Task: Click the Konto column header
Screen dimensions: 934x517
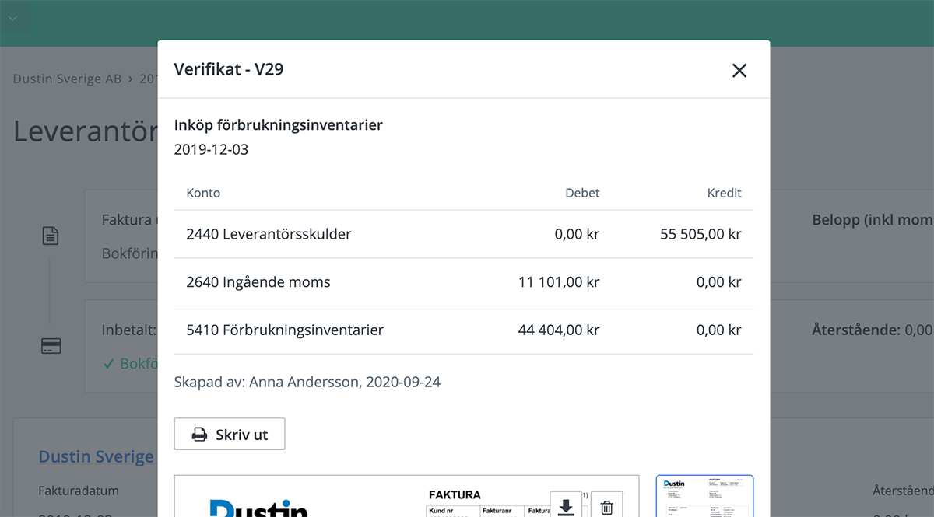Action: pyautogui.click(x=203, y=193)
